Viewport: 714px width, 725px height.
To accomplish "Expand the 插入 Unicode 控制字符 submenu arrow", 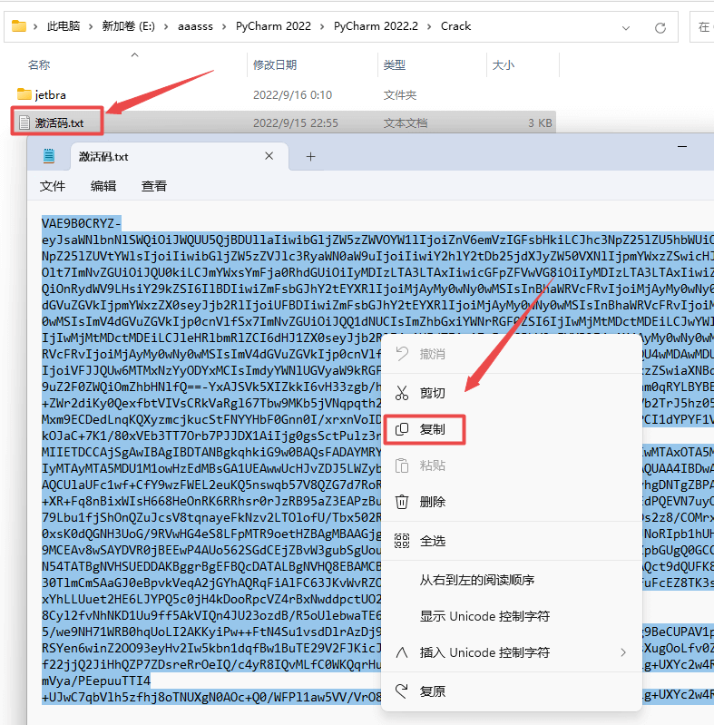I will (622, 652).
